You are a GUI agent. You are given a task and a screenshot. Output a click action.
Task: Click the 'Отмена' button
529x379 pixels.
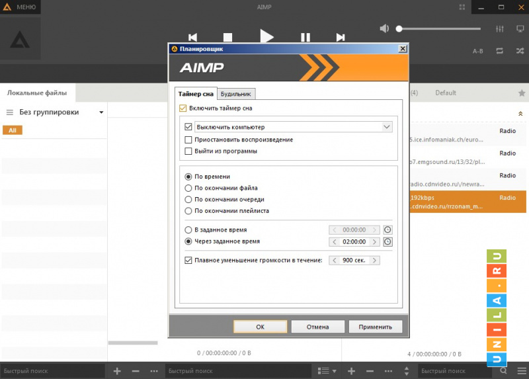317,327
